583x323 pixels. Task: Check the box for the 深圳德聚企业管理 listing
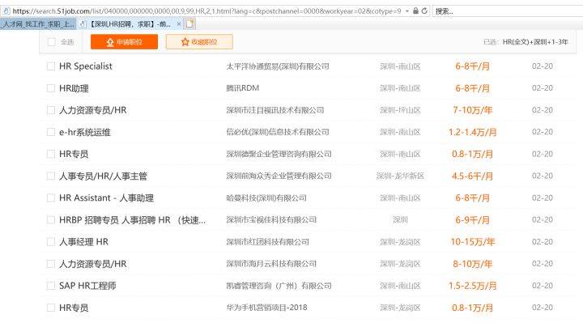[51, 155]
